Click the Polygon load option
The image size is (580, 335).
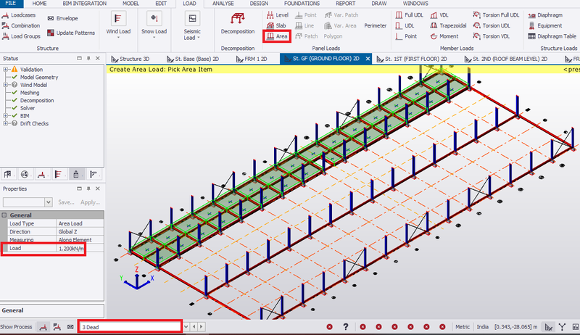(x=333, y=36)
